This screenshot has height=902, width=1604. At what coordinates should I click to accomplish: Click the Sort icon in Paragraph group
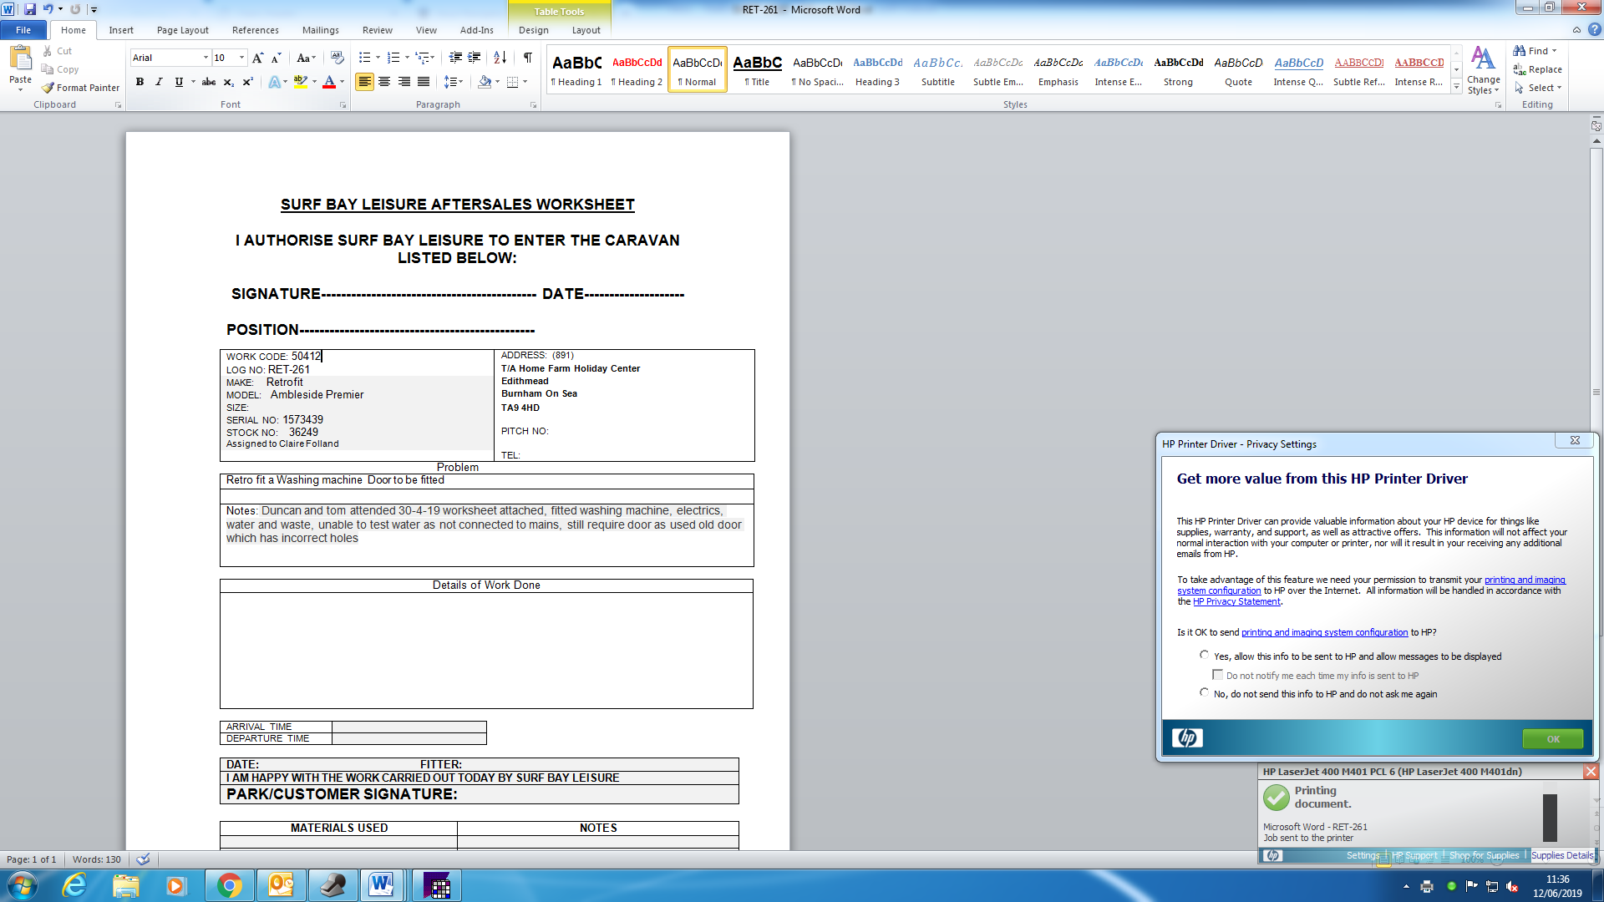[500, 58]
